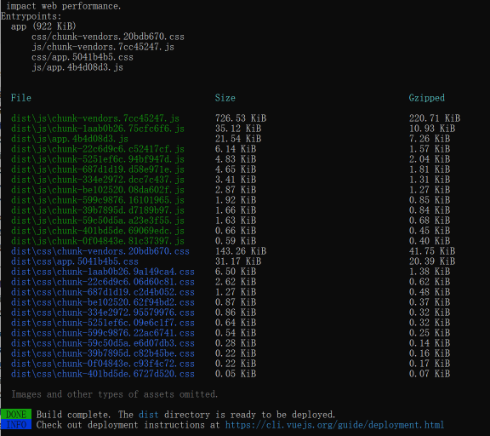490x436 pixels.
Task: Click dist\js\app.4b4d08d3.js file entry
Action: coord(70,139)
